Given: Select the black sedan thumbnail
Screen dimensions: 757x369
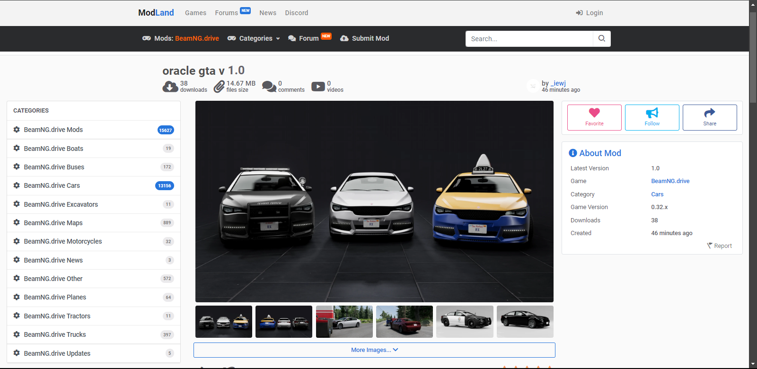Looking at the screenshot, I should 525,322.
